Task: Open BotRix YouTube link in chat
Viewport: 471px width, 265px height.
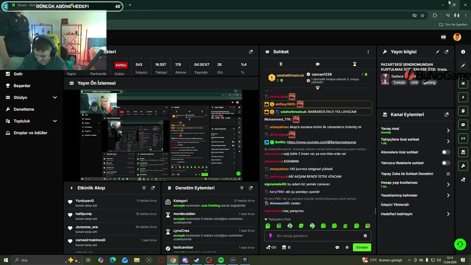Action: pos(322,142)
